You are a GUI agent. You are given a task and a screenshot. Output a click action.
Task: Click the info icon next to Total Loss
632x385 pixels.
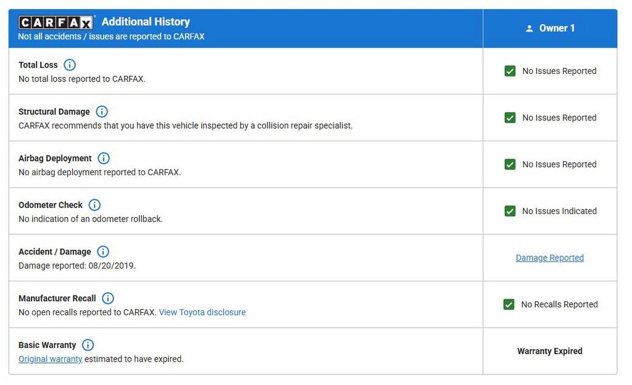point(70,65)
